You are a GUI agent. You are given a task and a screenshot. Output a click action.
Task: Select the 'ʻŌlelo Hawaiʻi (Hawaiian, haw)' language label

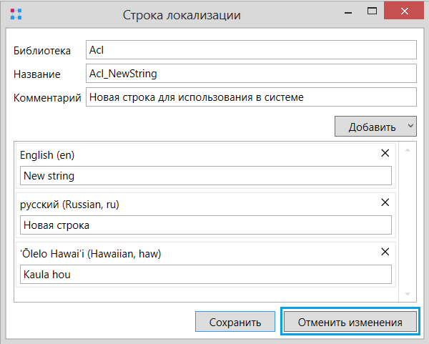point(91,254)
